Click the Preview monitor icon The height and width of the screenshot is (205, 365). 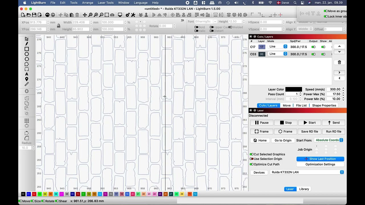pos(120,15)
